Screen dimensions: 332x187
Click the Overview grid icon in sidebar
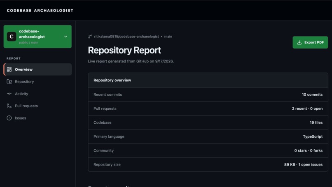pos(9,69)
